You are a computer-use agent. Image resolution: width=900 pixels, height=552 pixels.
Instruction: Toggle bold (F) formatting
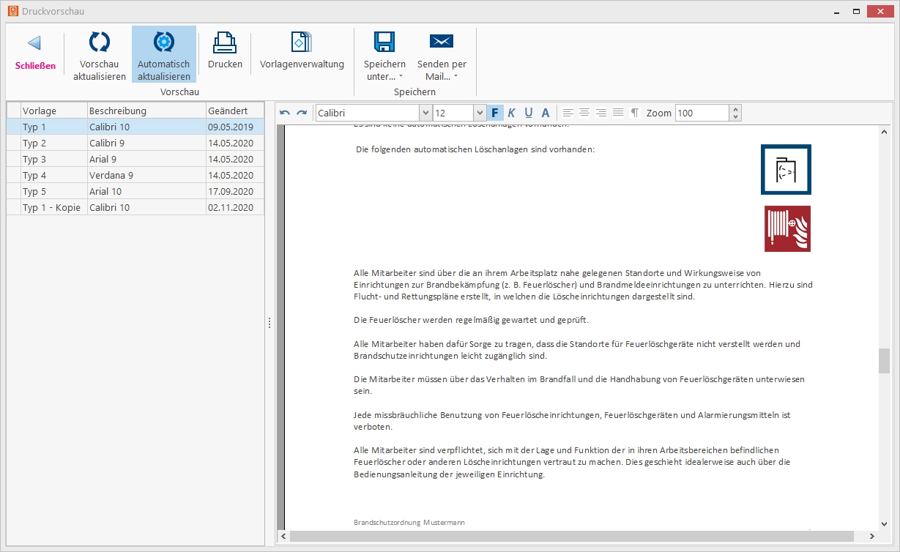(x=495, y=113)
